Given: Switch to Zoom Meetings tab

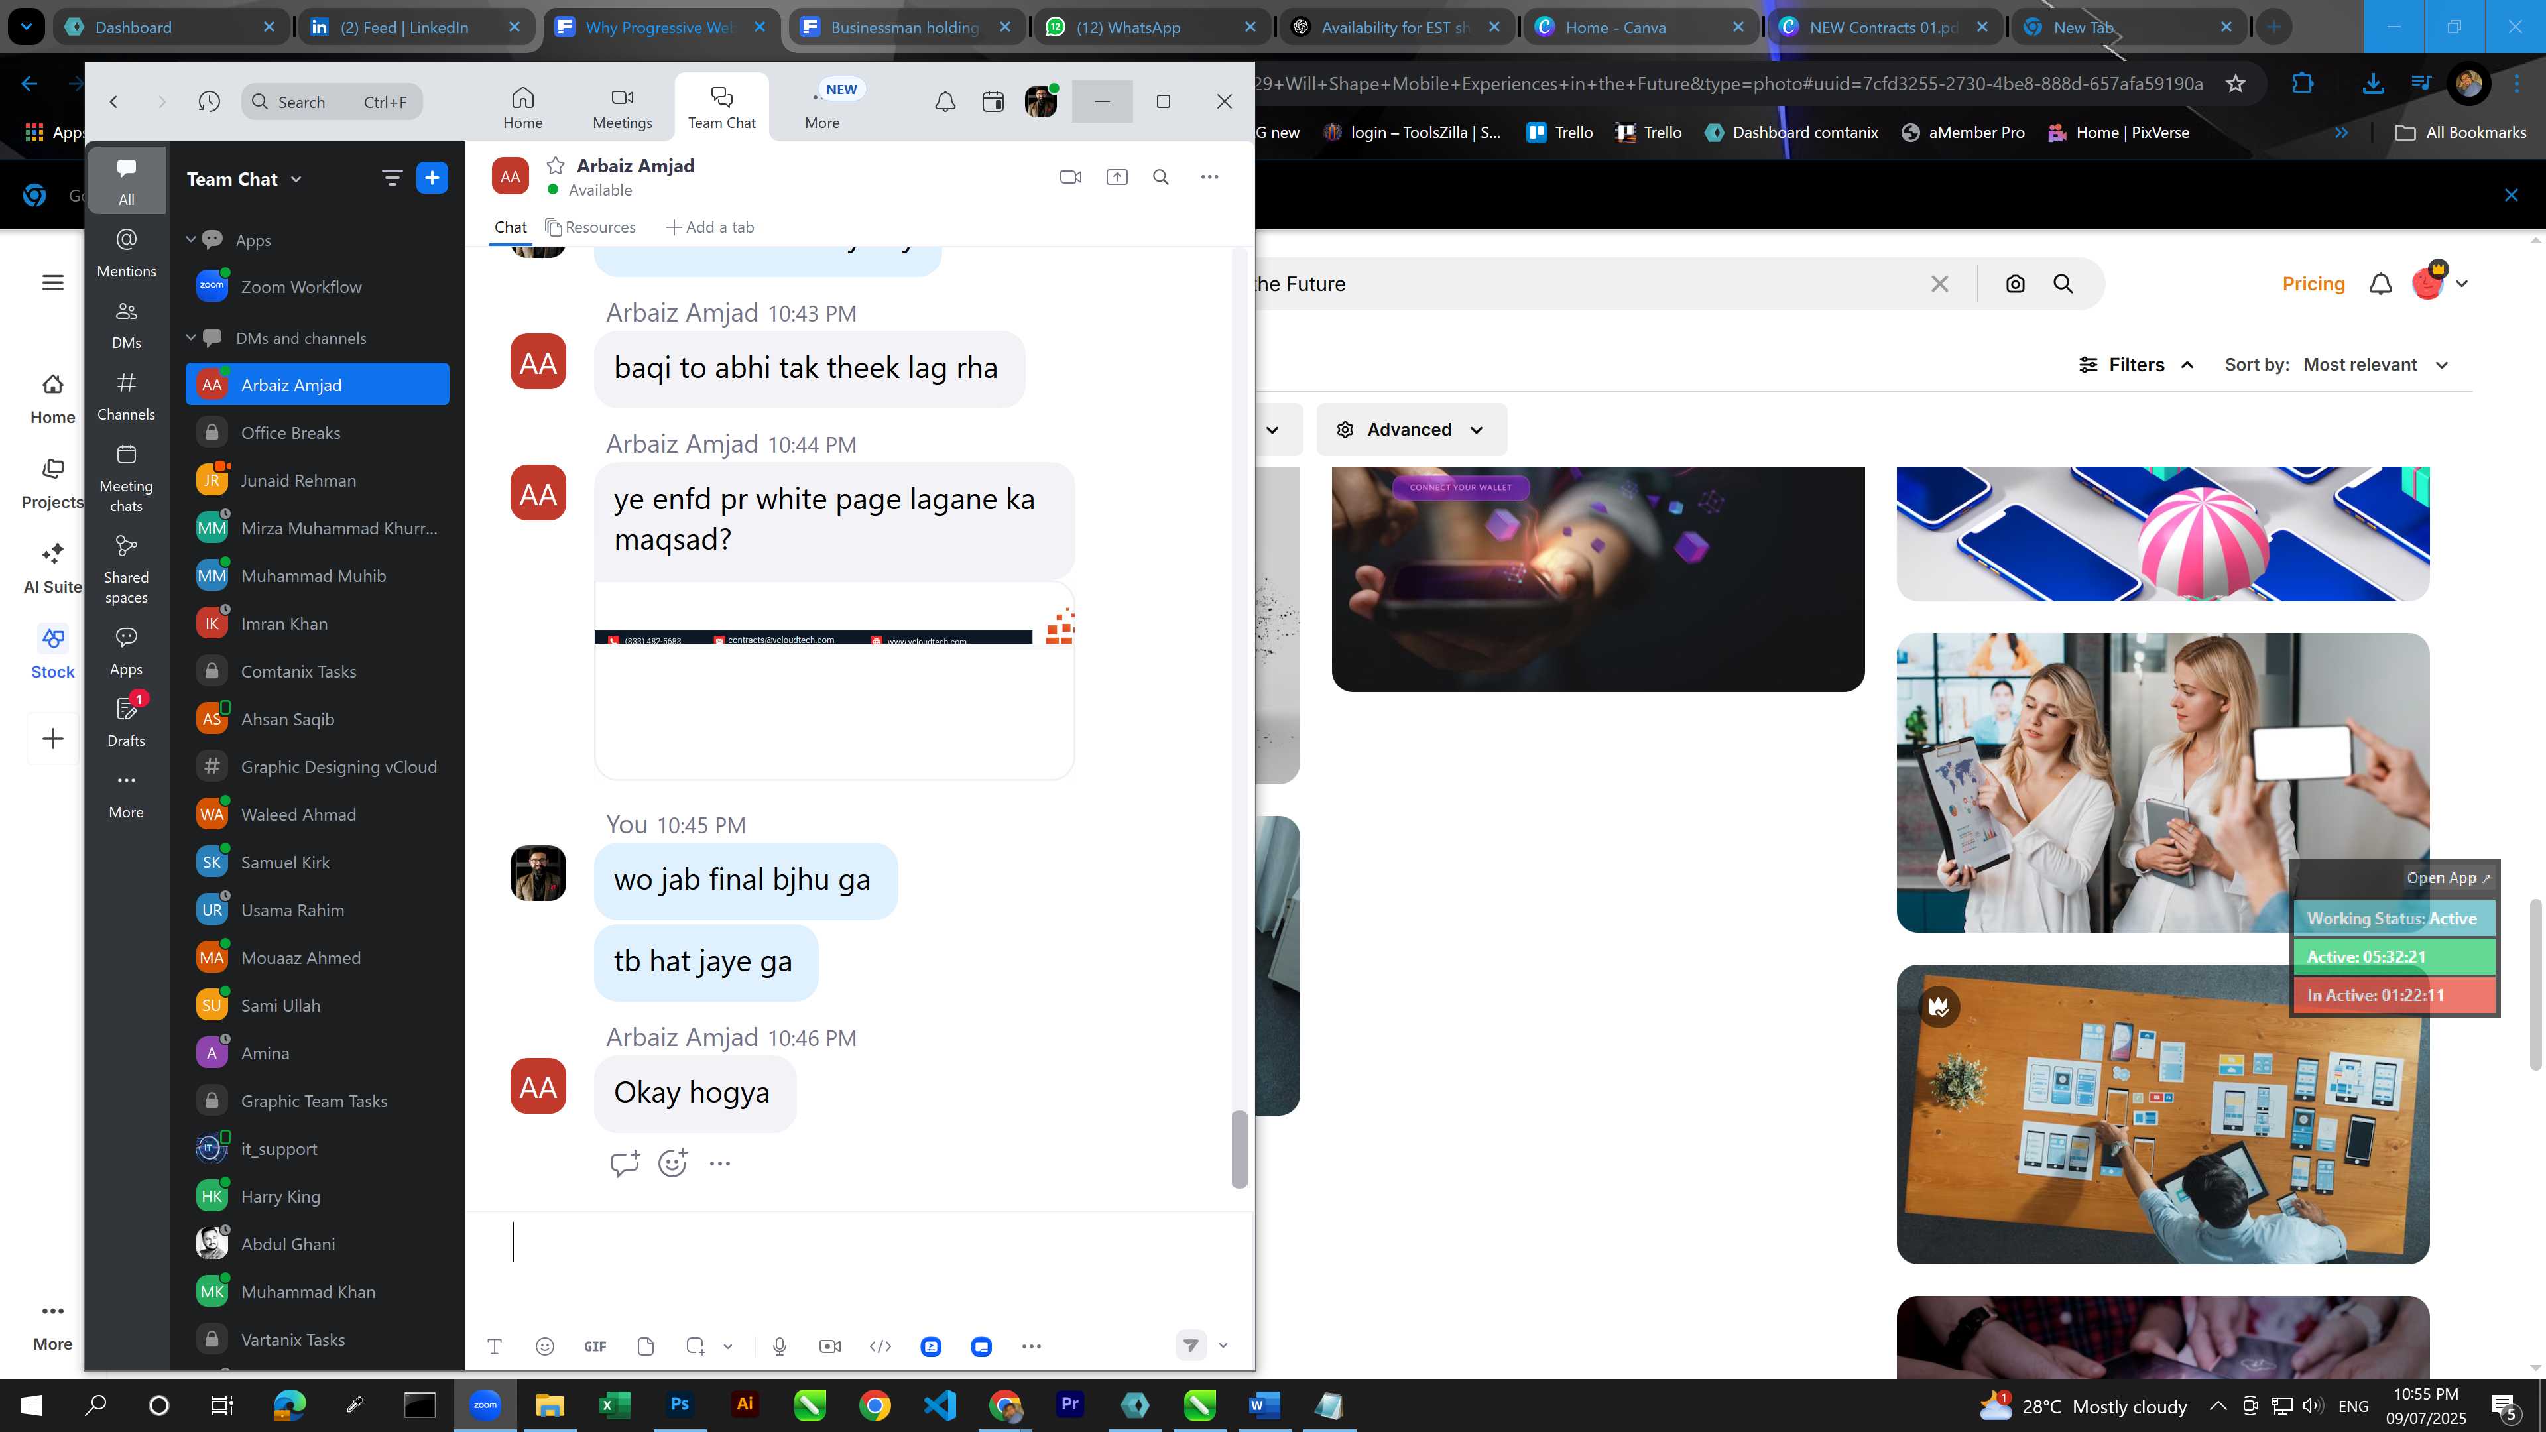Looking at the screenshot, I should point(623,107).
